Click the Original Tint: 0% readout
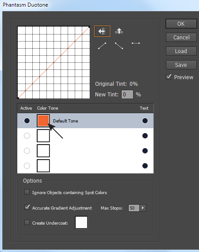The image size is (199, 252). (x=116, y=84)
